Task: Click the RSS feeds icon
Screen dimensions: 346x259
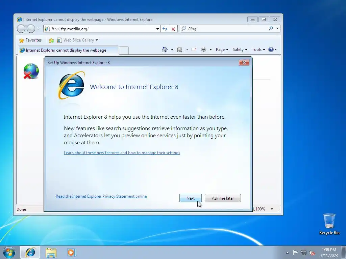Action: click(180, 50)
